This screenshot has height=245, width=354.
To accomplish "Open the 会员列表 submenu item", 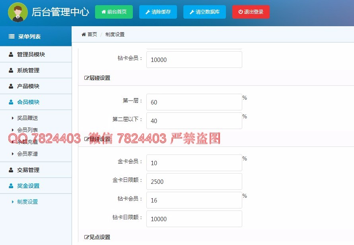I will pos(27,130).
